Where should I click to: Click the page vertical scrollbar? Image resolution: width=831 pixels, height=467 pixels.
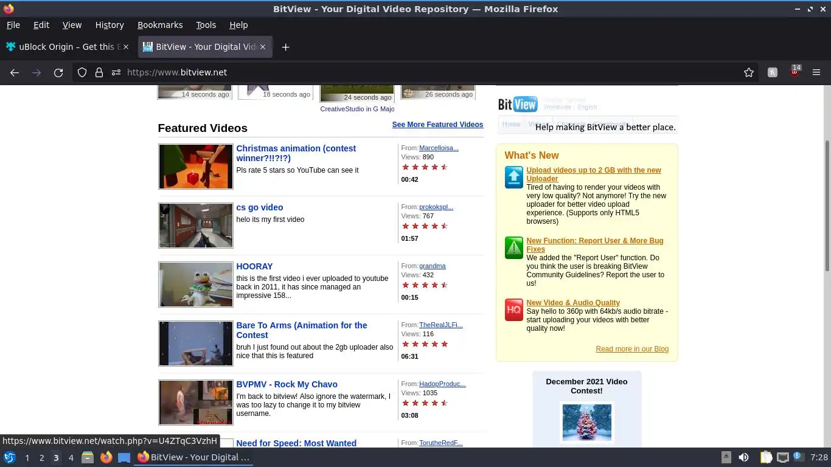(x=827, y=206)
